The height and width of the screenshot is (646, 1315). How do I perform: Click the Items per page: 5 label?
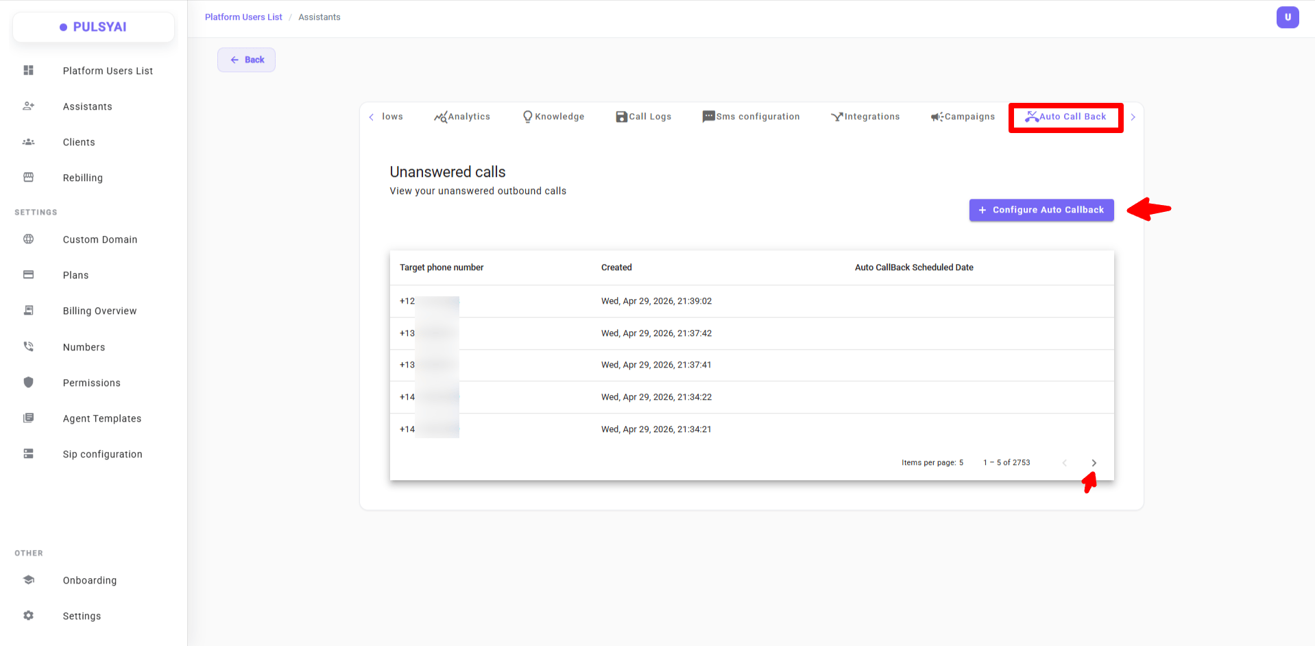point(932,463)
